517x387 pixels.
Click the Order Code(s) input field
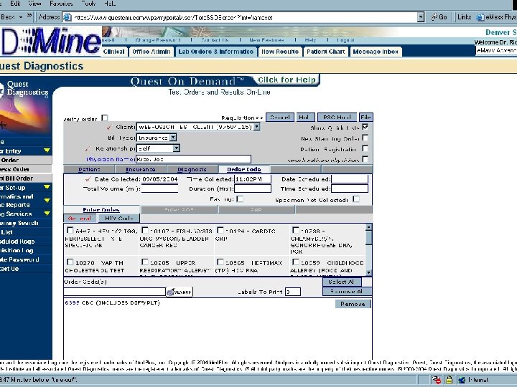click(x=114, y=292)
